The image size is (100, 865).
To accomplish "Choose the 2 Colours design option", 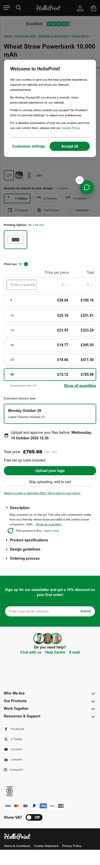I will click(x=46, y=198).
